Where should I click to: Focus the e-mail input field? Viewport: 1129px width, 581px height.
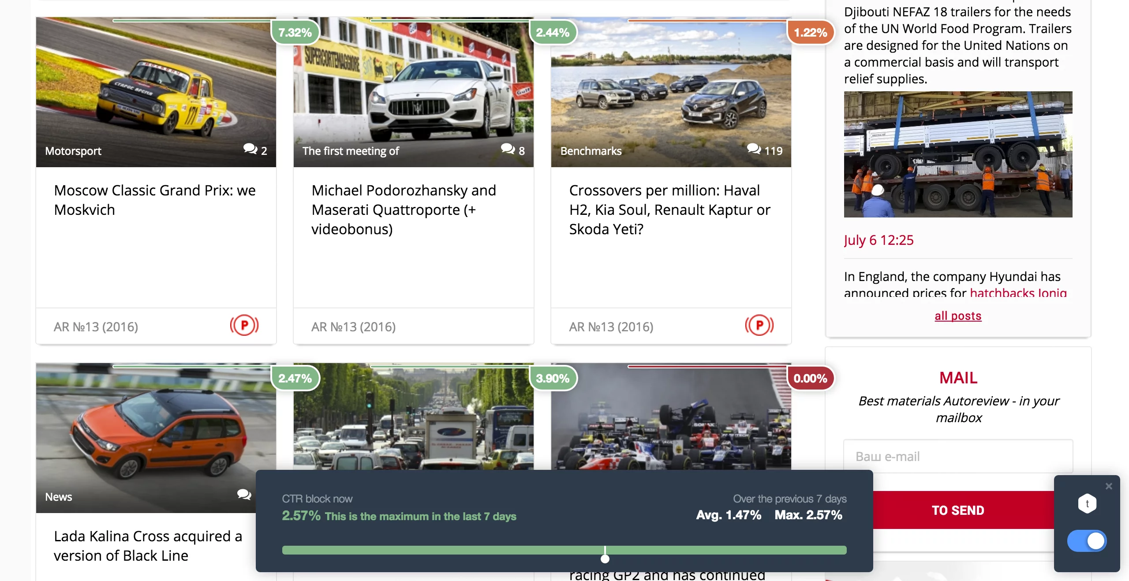pyautogui.click(x=958, y=456)
